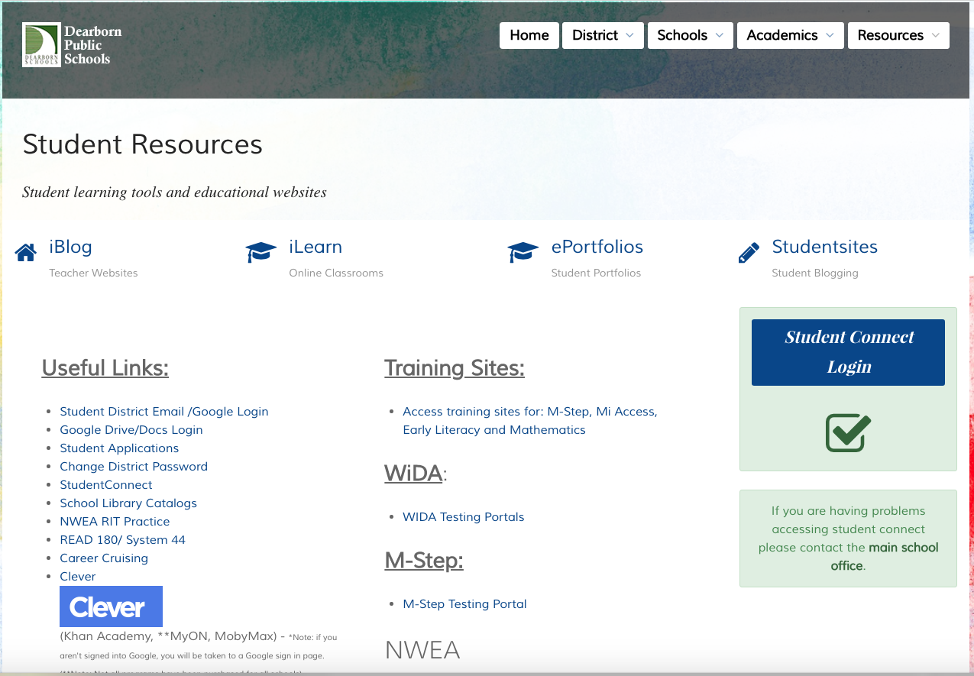Click the Student learning tools tagline
974x676 pixels.
coord(174,192)
